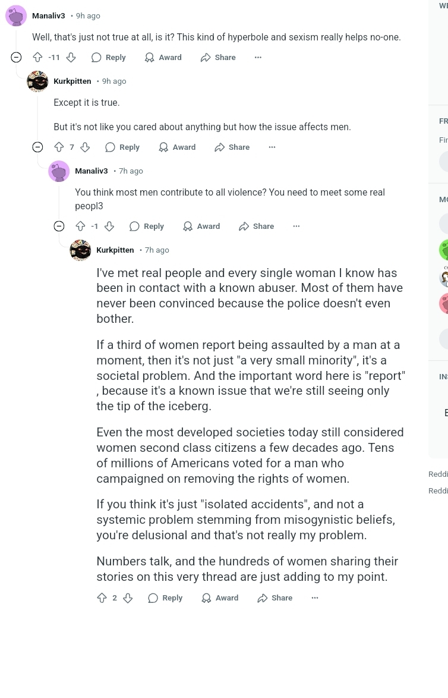
Task: Reply to Kurkpitten's long comment
Action: (x=165, y=598)
